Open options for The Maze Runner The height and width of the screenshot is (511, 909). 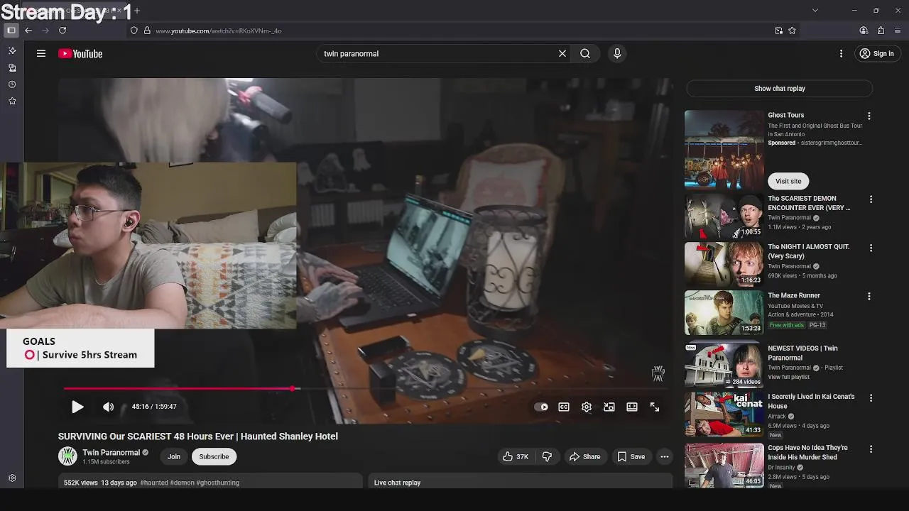click(x=869, y=296)
